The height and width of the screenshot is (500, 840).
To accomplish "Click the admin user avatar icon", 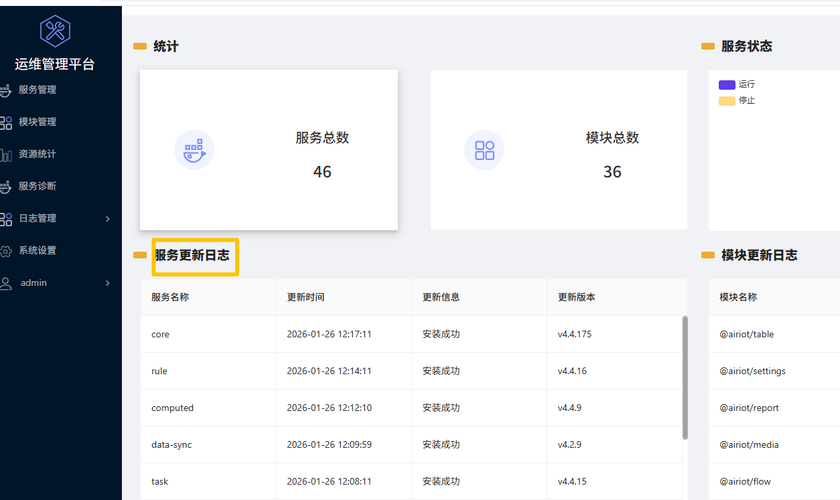I will 6,283.
